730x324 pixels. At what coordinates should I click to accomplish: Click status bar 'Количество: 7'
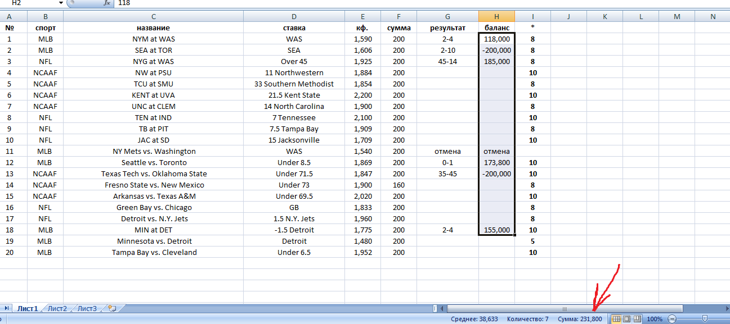click(x=527, y=319)
